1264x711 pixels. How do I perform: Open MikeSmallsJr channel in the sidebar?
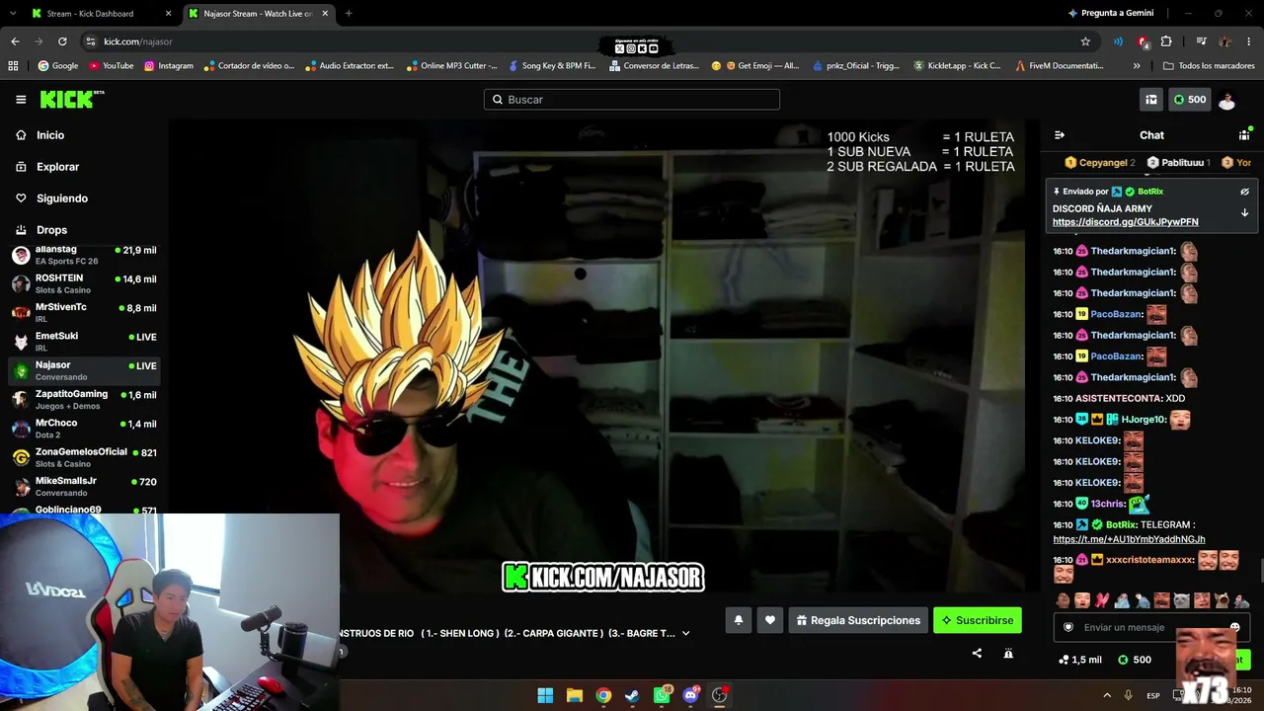[x=84, y=486]
